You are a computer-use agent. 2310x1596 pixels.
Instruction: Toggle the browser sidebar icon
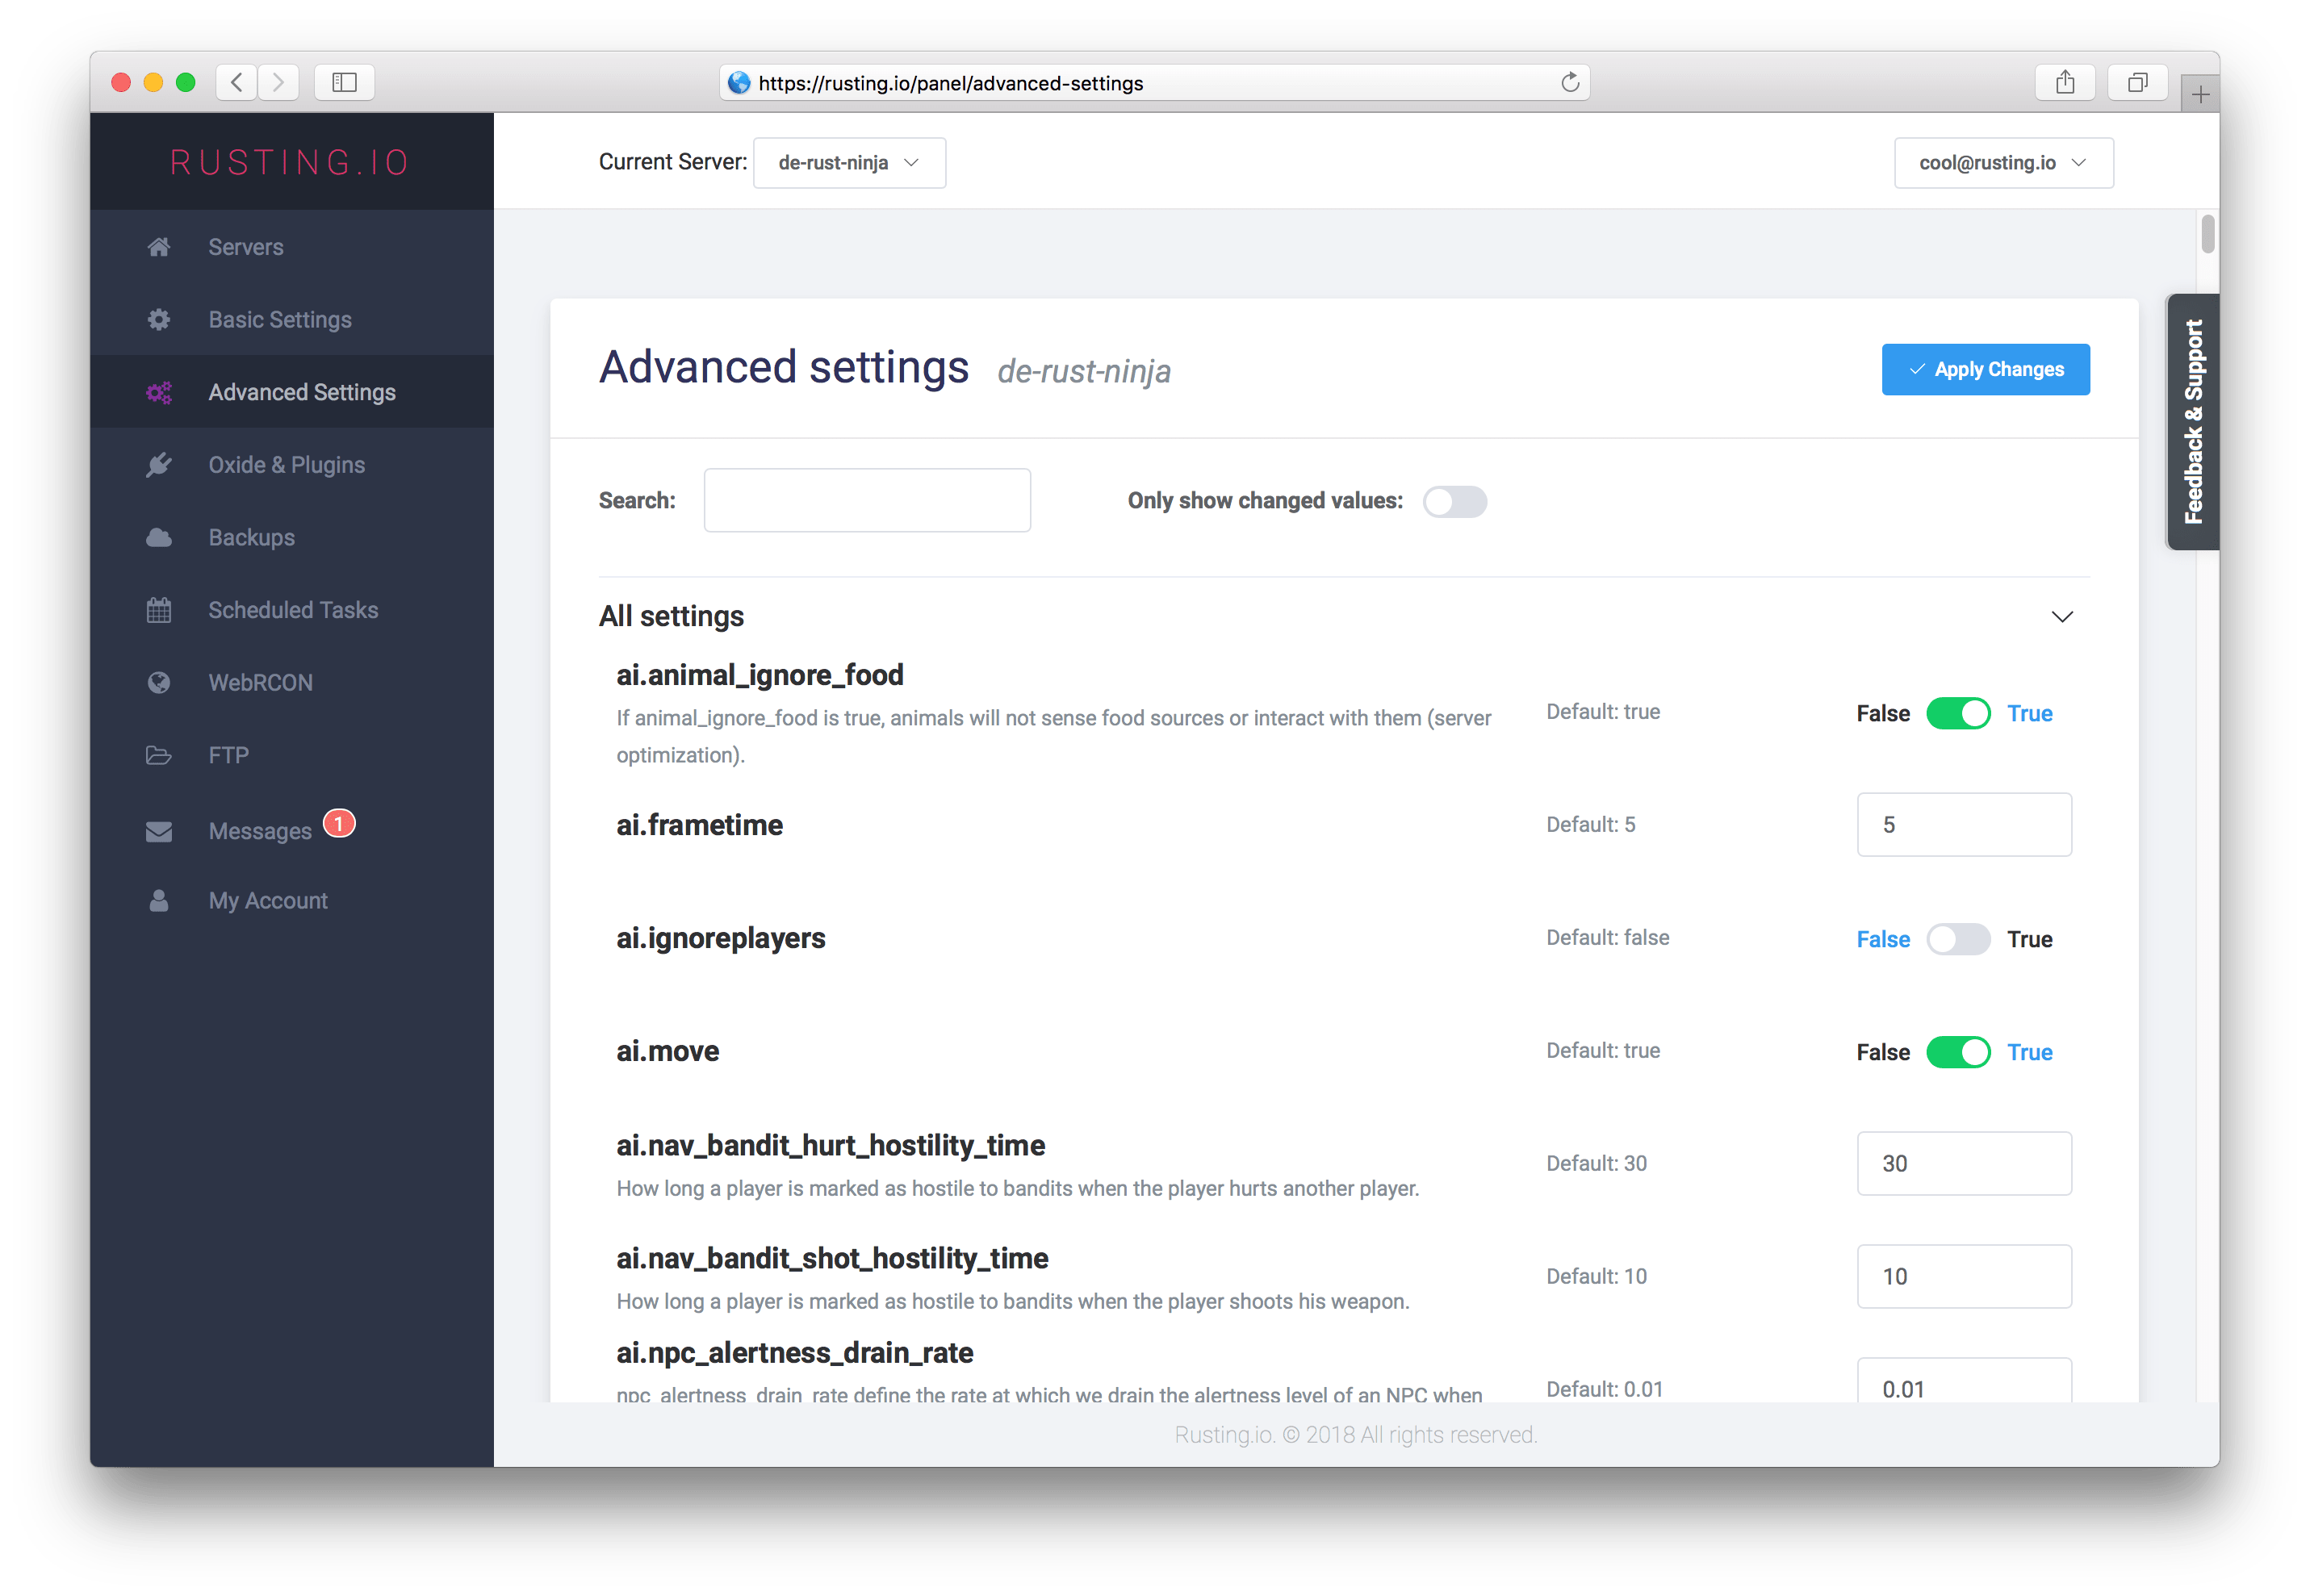click(344, 82)
